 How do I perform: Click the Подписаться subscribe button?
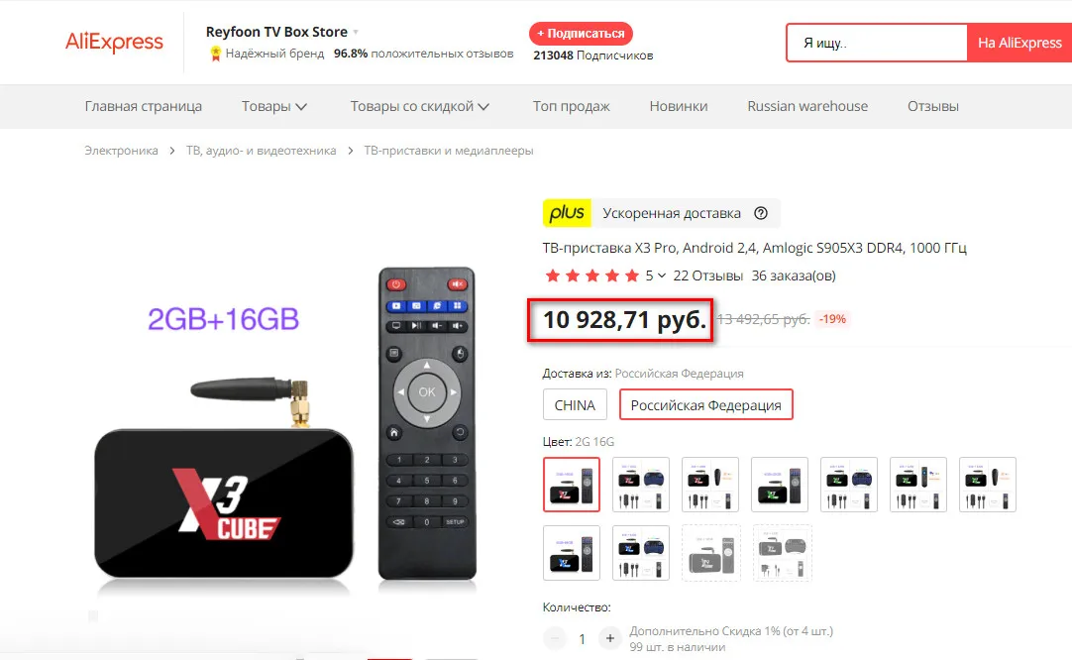pyautogui.click(x=581, y=34)
